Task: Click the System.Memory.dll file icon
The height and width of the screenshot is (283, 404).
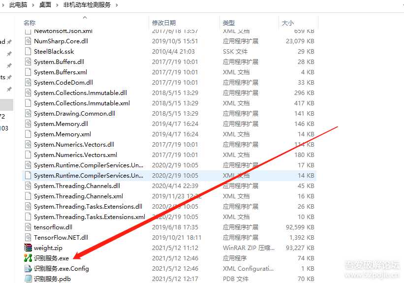Action: click(28, 124)
